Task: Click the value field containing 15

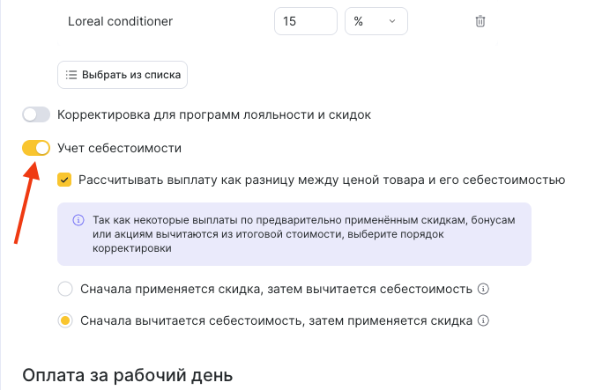Action: coord(305,22)
